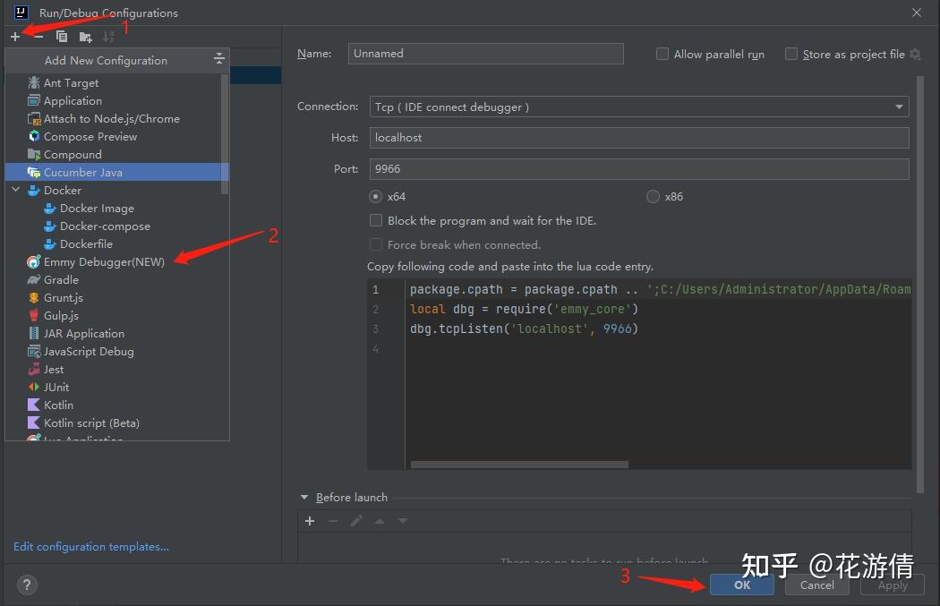Toggle Force break when connected checkbox
940x606 pixels.
coord(376,244)
